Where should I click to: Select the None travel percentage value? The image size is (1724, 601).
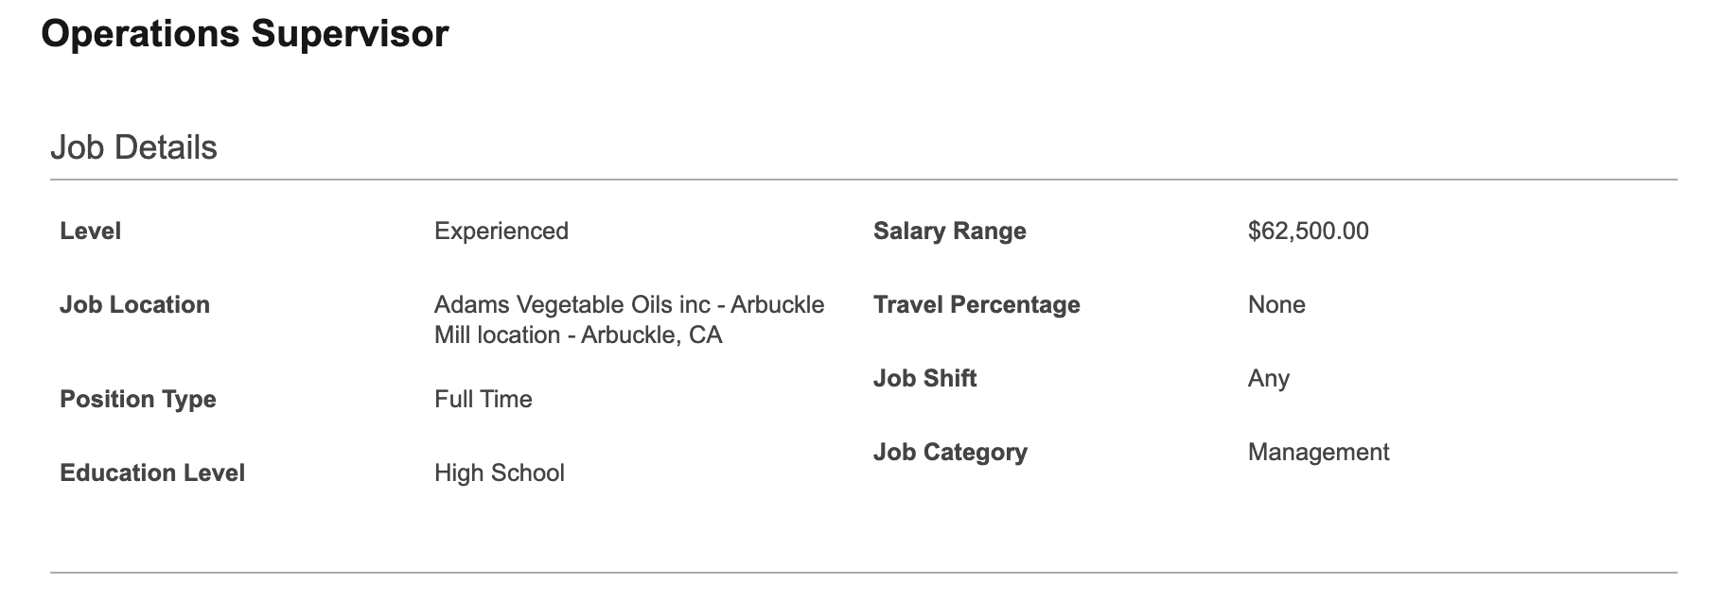pyautogui.click(x=1276, y=304)
